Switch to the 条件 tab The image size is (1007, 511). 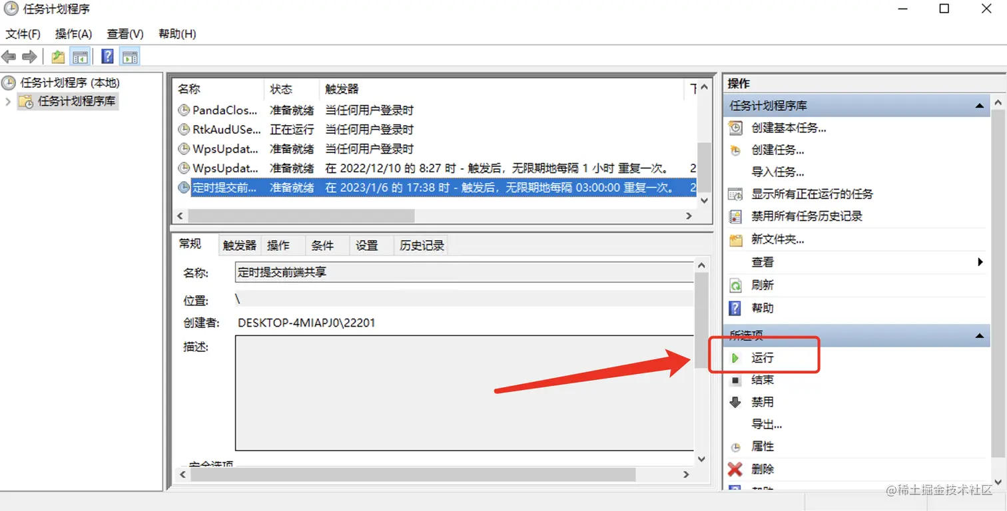pyautogui.click(x=322, y=246)
